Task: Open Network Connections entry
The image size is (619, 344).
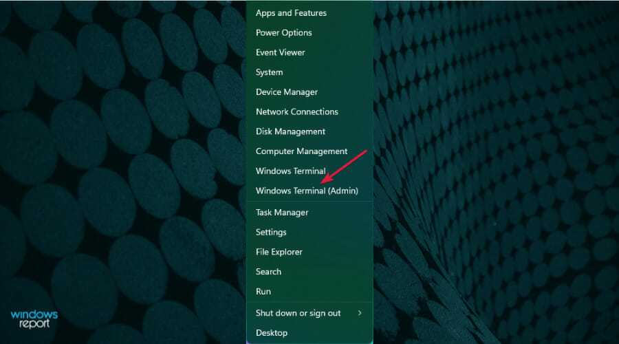Action: coord(296,111)
